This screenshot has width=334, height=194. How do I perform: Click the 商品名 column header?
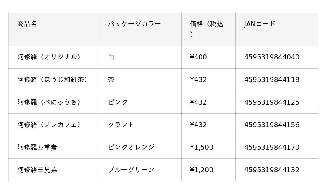click(27, 24)
